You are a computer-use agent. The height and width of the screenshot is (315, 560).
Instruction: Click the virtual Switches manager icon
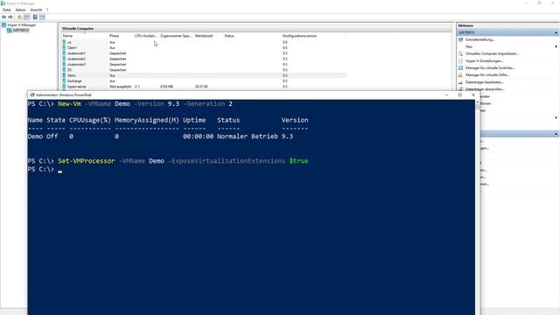[x=461, y=68]
